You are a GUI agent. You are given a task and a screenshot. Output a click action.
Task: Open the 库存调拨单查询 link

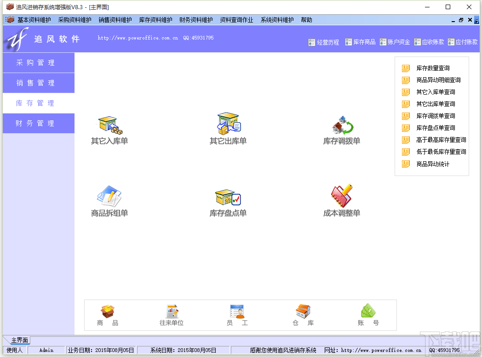pos(436,116)
